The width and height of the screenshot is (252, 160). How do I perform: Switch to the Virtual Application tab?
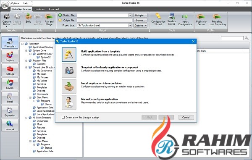click(x=21, y=9)
